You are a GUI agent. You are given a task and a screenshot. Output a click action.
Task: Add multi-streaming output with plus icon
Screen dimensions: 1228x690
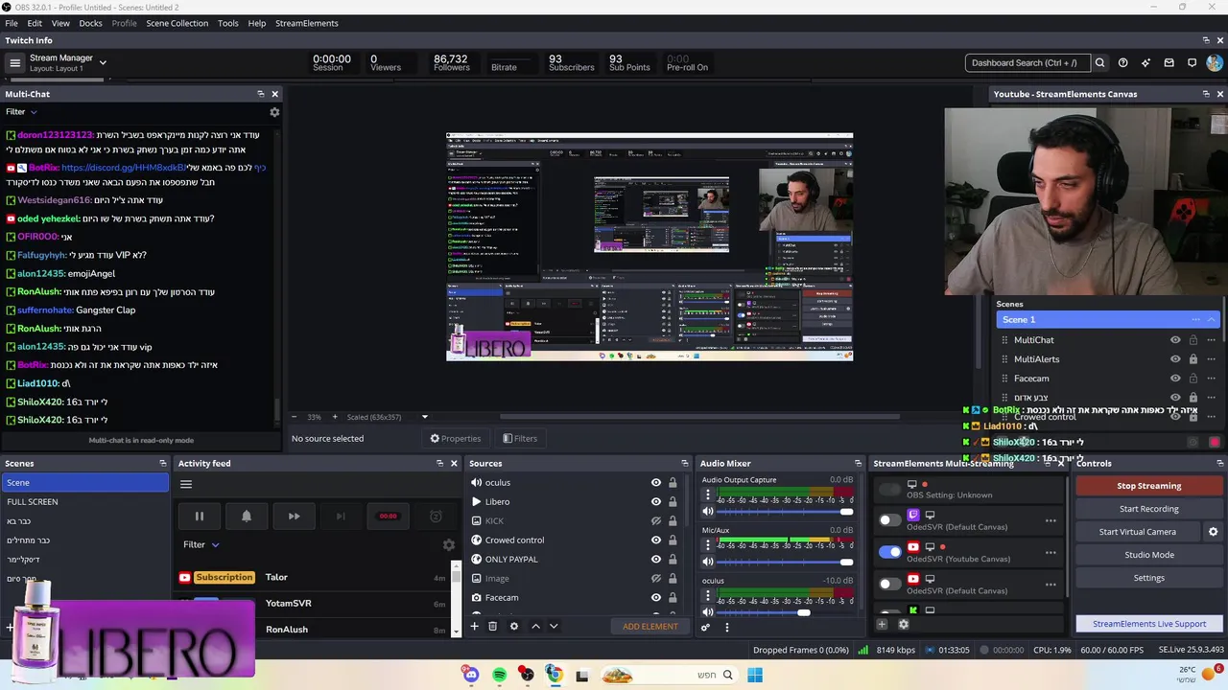coord(882,625)
